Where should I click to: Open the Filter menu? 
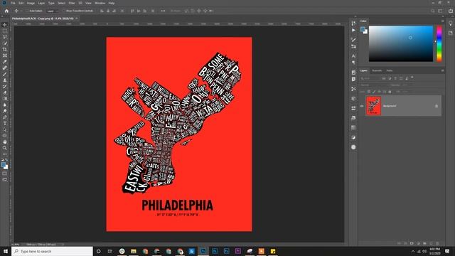[72, 3]
